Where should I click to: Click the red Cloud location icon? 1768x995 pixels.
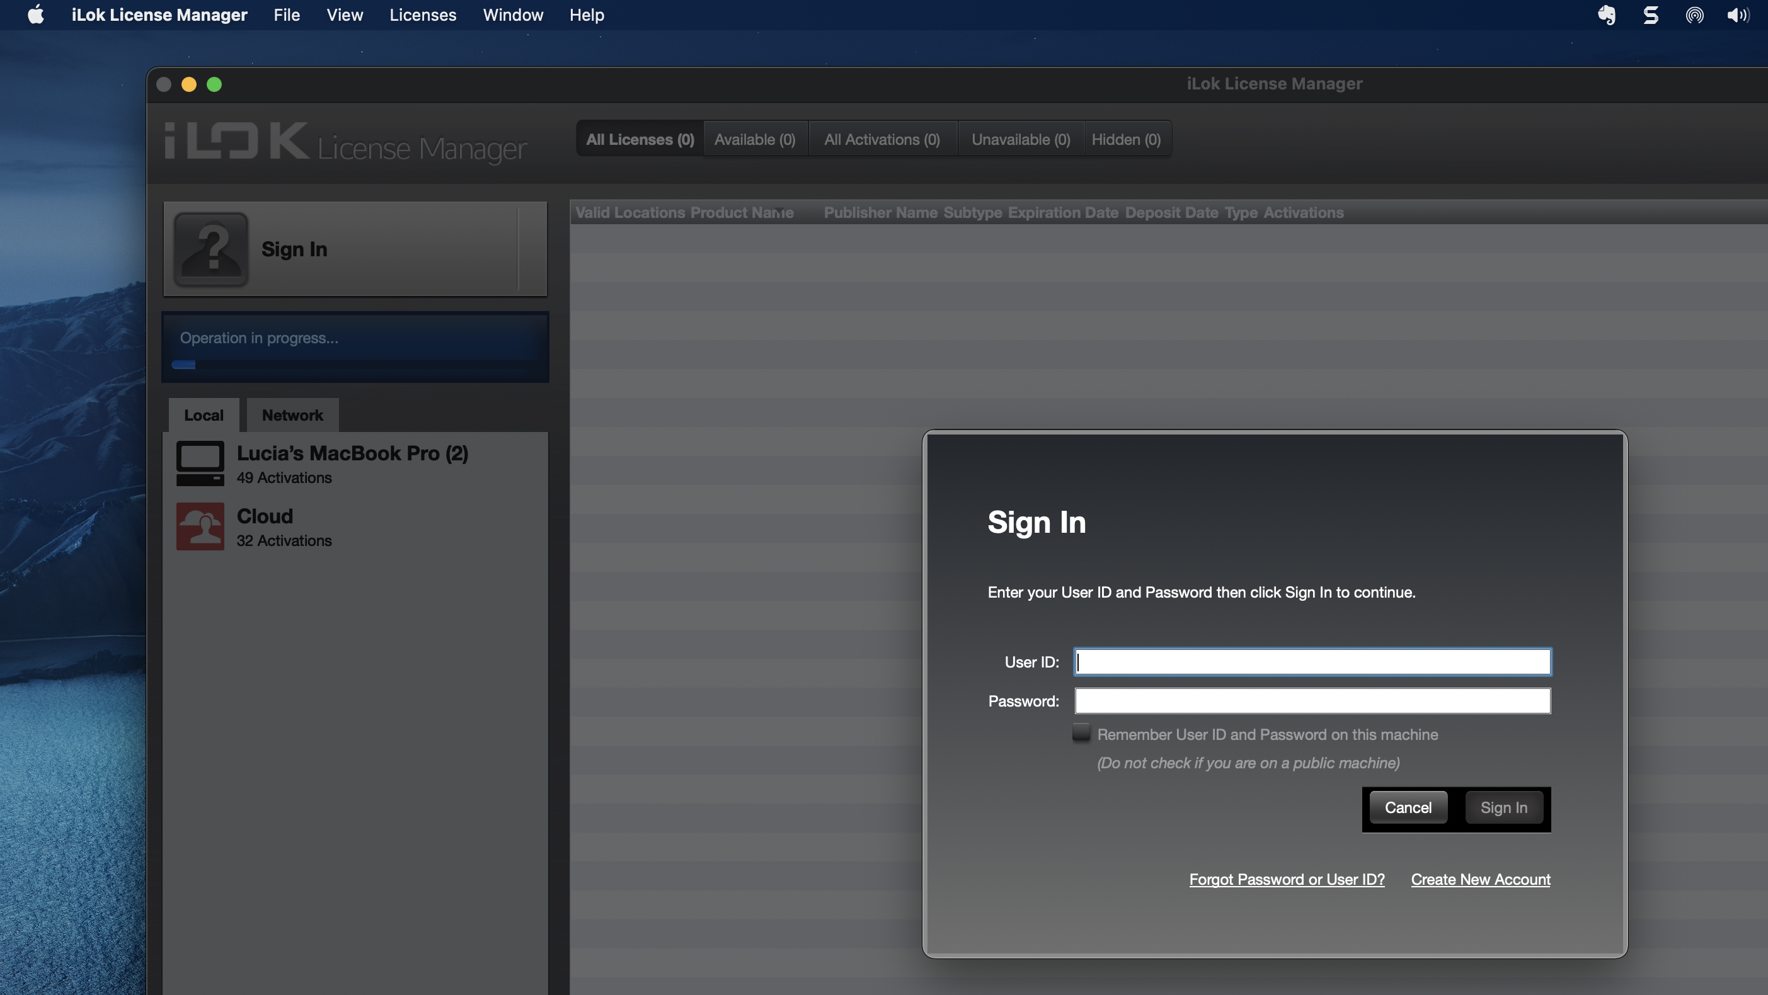point(200,526)
